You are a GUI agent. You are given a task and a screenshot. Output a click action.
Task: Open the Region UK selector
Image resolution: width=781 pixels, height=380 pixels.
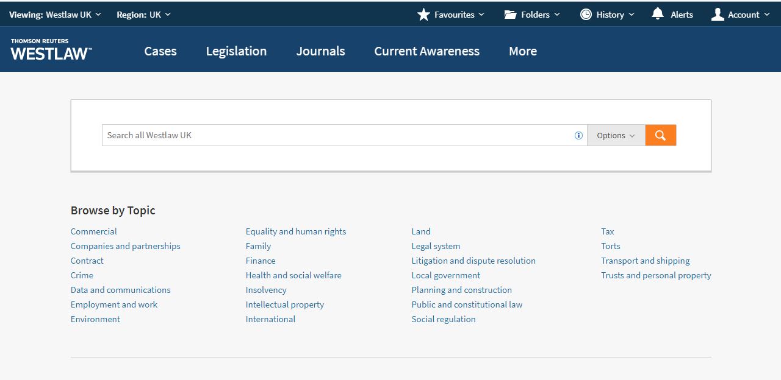point(143,14)
